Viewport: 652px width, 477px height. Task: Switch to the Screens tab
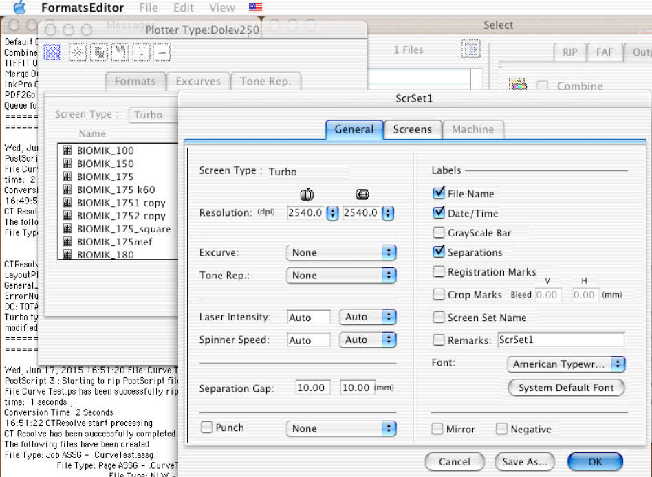[x=413, y=129]
